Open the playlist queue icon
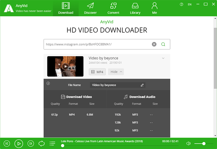The height and width of the screenshot is (149, 217). [52, 144]
